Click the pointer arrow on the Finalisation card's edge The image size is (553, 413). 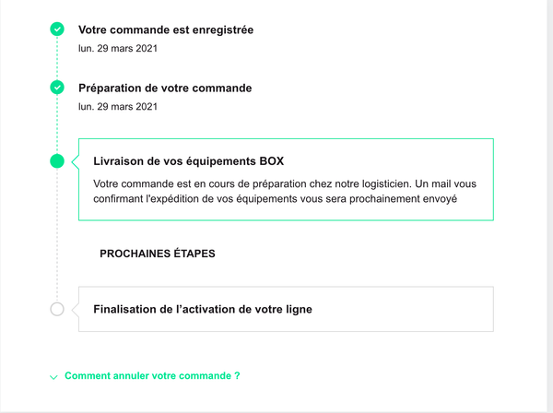76,310
